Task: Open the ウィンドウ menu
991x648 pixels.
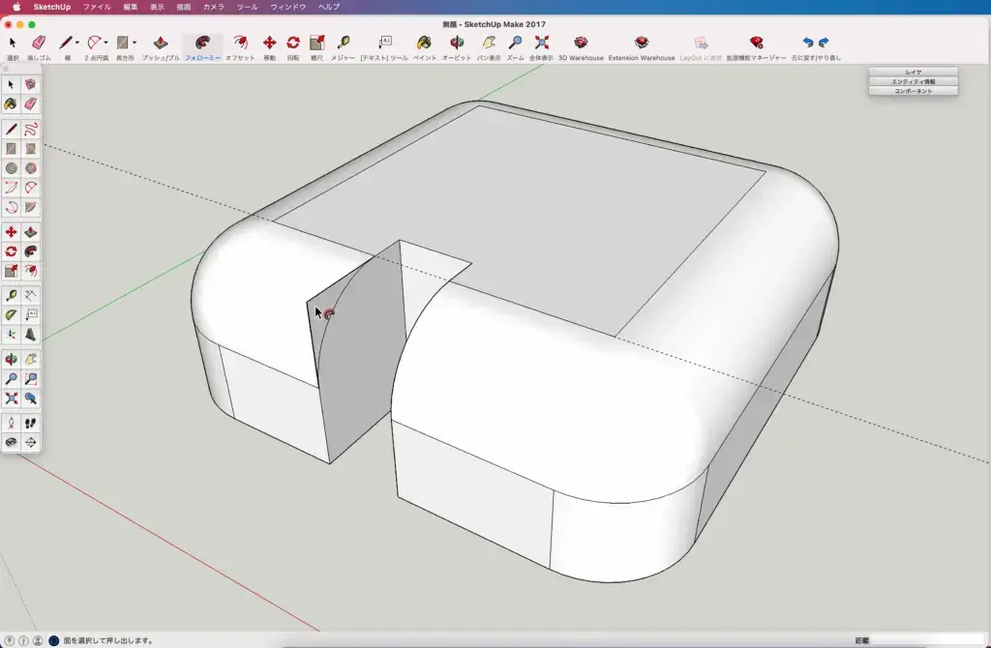Action: click(x=288, y=7)
